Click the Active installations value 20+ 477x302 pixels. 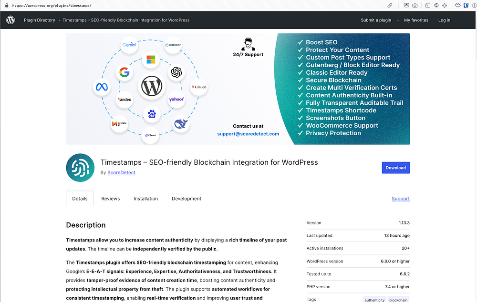click(x=405, y=248)
